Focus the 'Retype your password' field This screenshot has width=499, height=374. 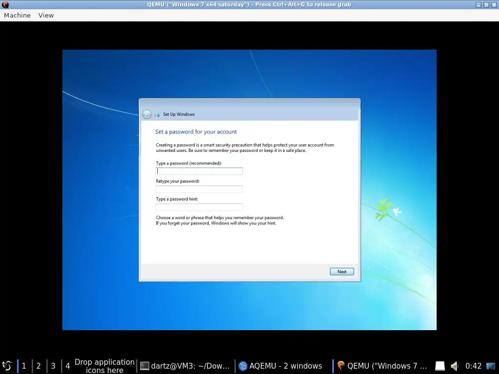tap(199, 189)
